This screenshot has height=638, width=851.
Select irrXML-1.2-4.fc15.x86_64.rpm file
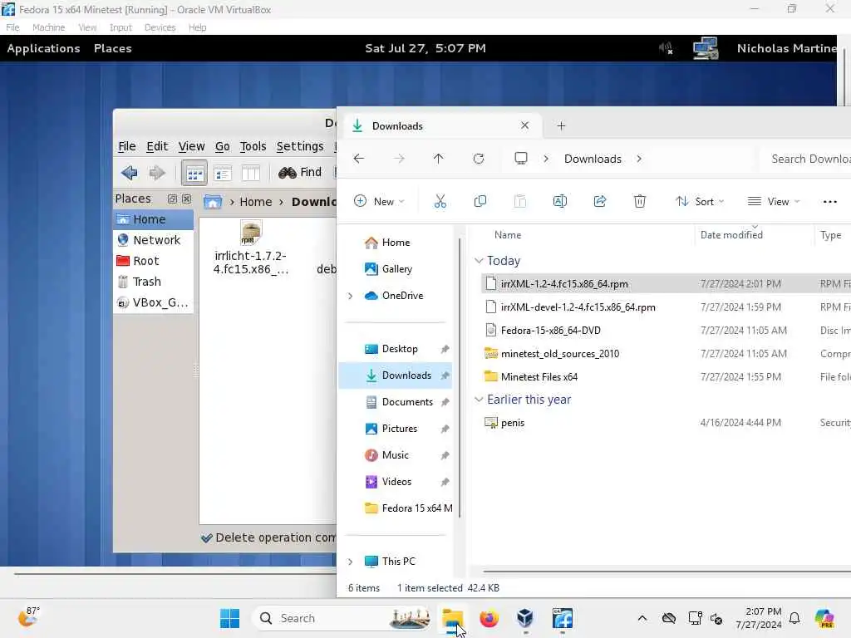pos(666,284)
